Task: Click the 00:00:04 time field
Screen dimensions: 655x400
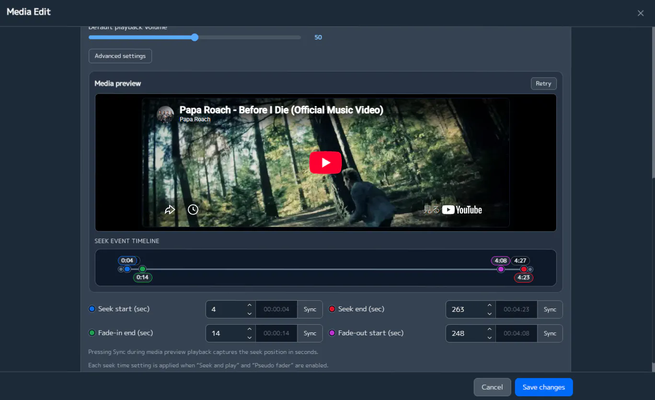Action: 276,309
